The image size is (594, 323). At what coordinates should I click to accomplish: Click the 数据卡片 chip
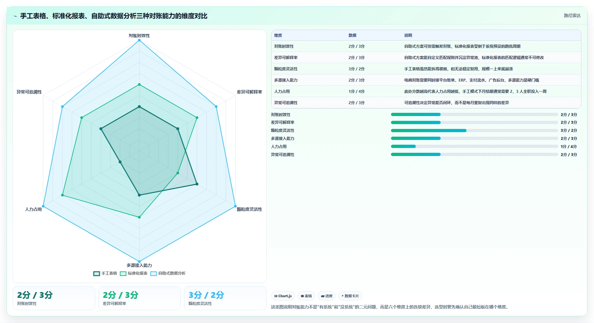pyautogui.click(x=350, y=296)
